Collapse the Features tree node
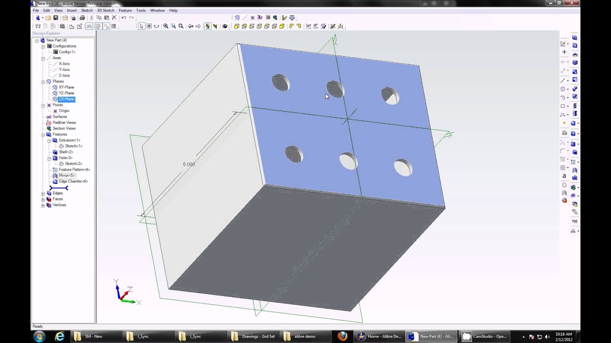The height and width of the screenshot is (343, 611). pos(43,134)
